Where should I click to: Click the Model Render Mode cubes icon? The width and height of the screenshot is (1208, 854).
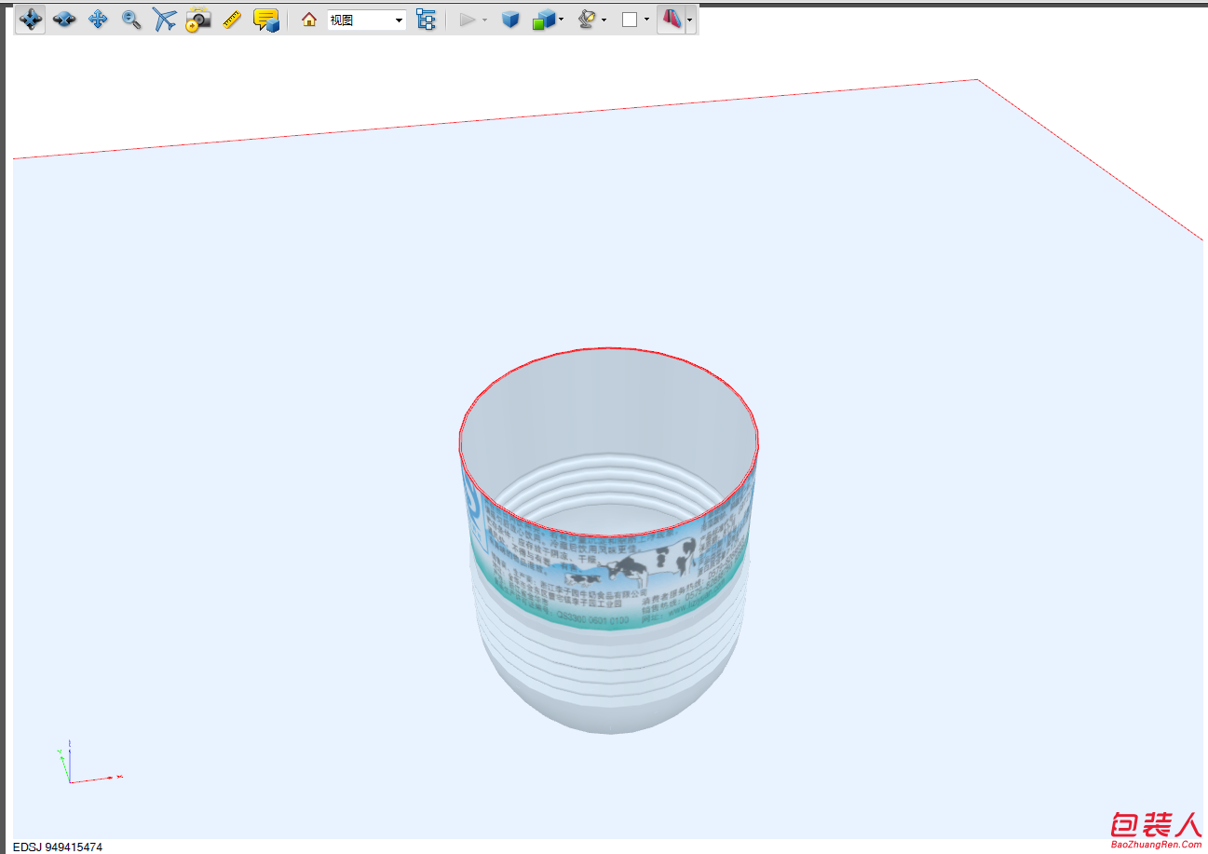pos(543,20)
